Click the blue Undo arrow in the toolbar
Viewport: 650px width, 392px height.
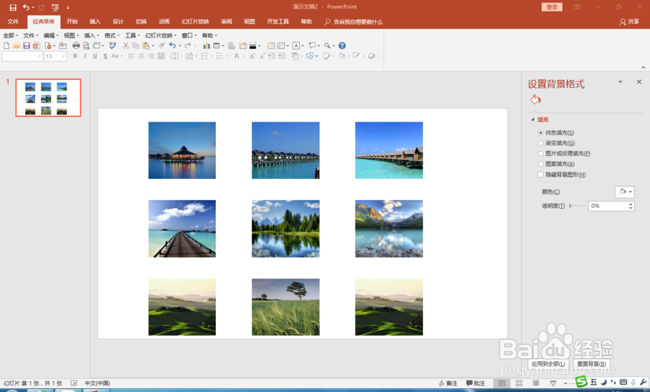pyautogui.click(x=172, y=46)
